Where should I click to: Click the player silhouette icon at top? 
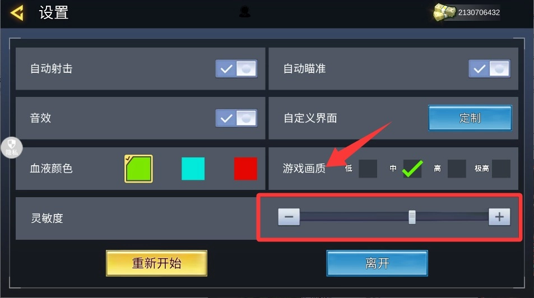[x=244, y=12]
